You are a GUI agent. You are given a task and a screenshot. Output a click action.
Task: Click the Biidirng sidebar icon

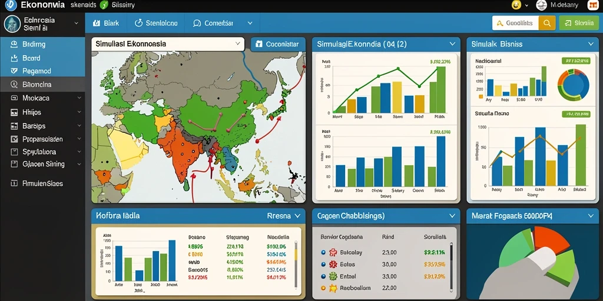[x=15, y=44]
